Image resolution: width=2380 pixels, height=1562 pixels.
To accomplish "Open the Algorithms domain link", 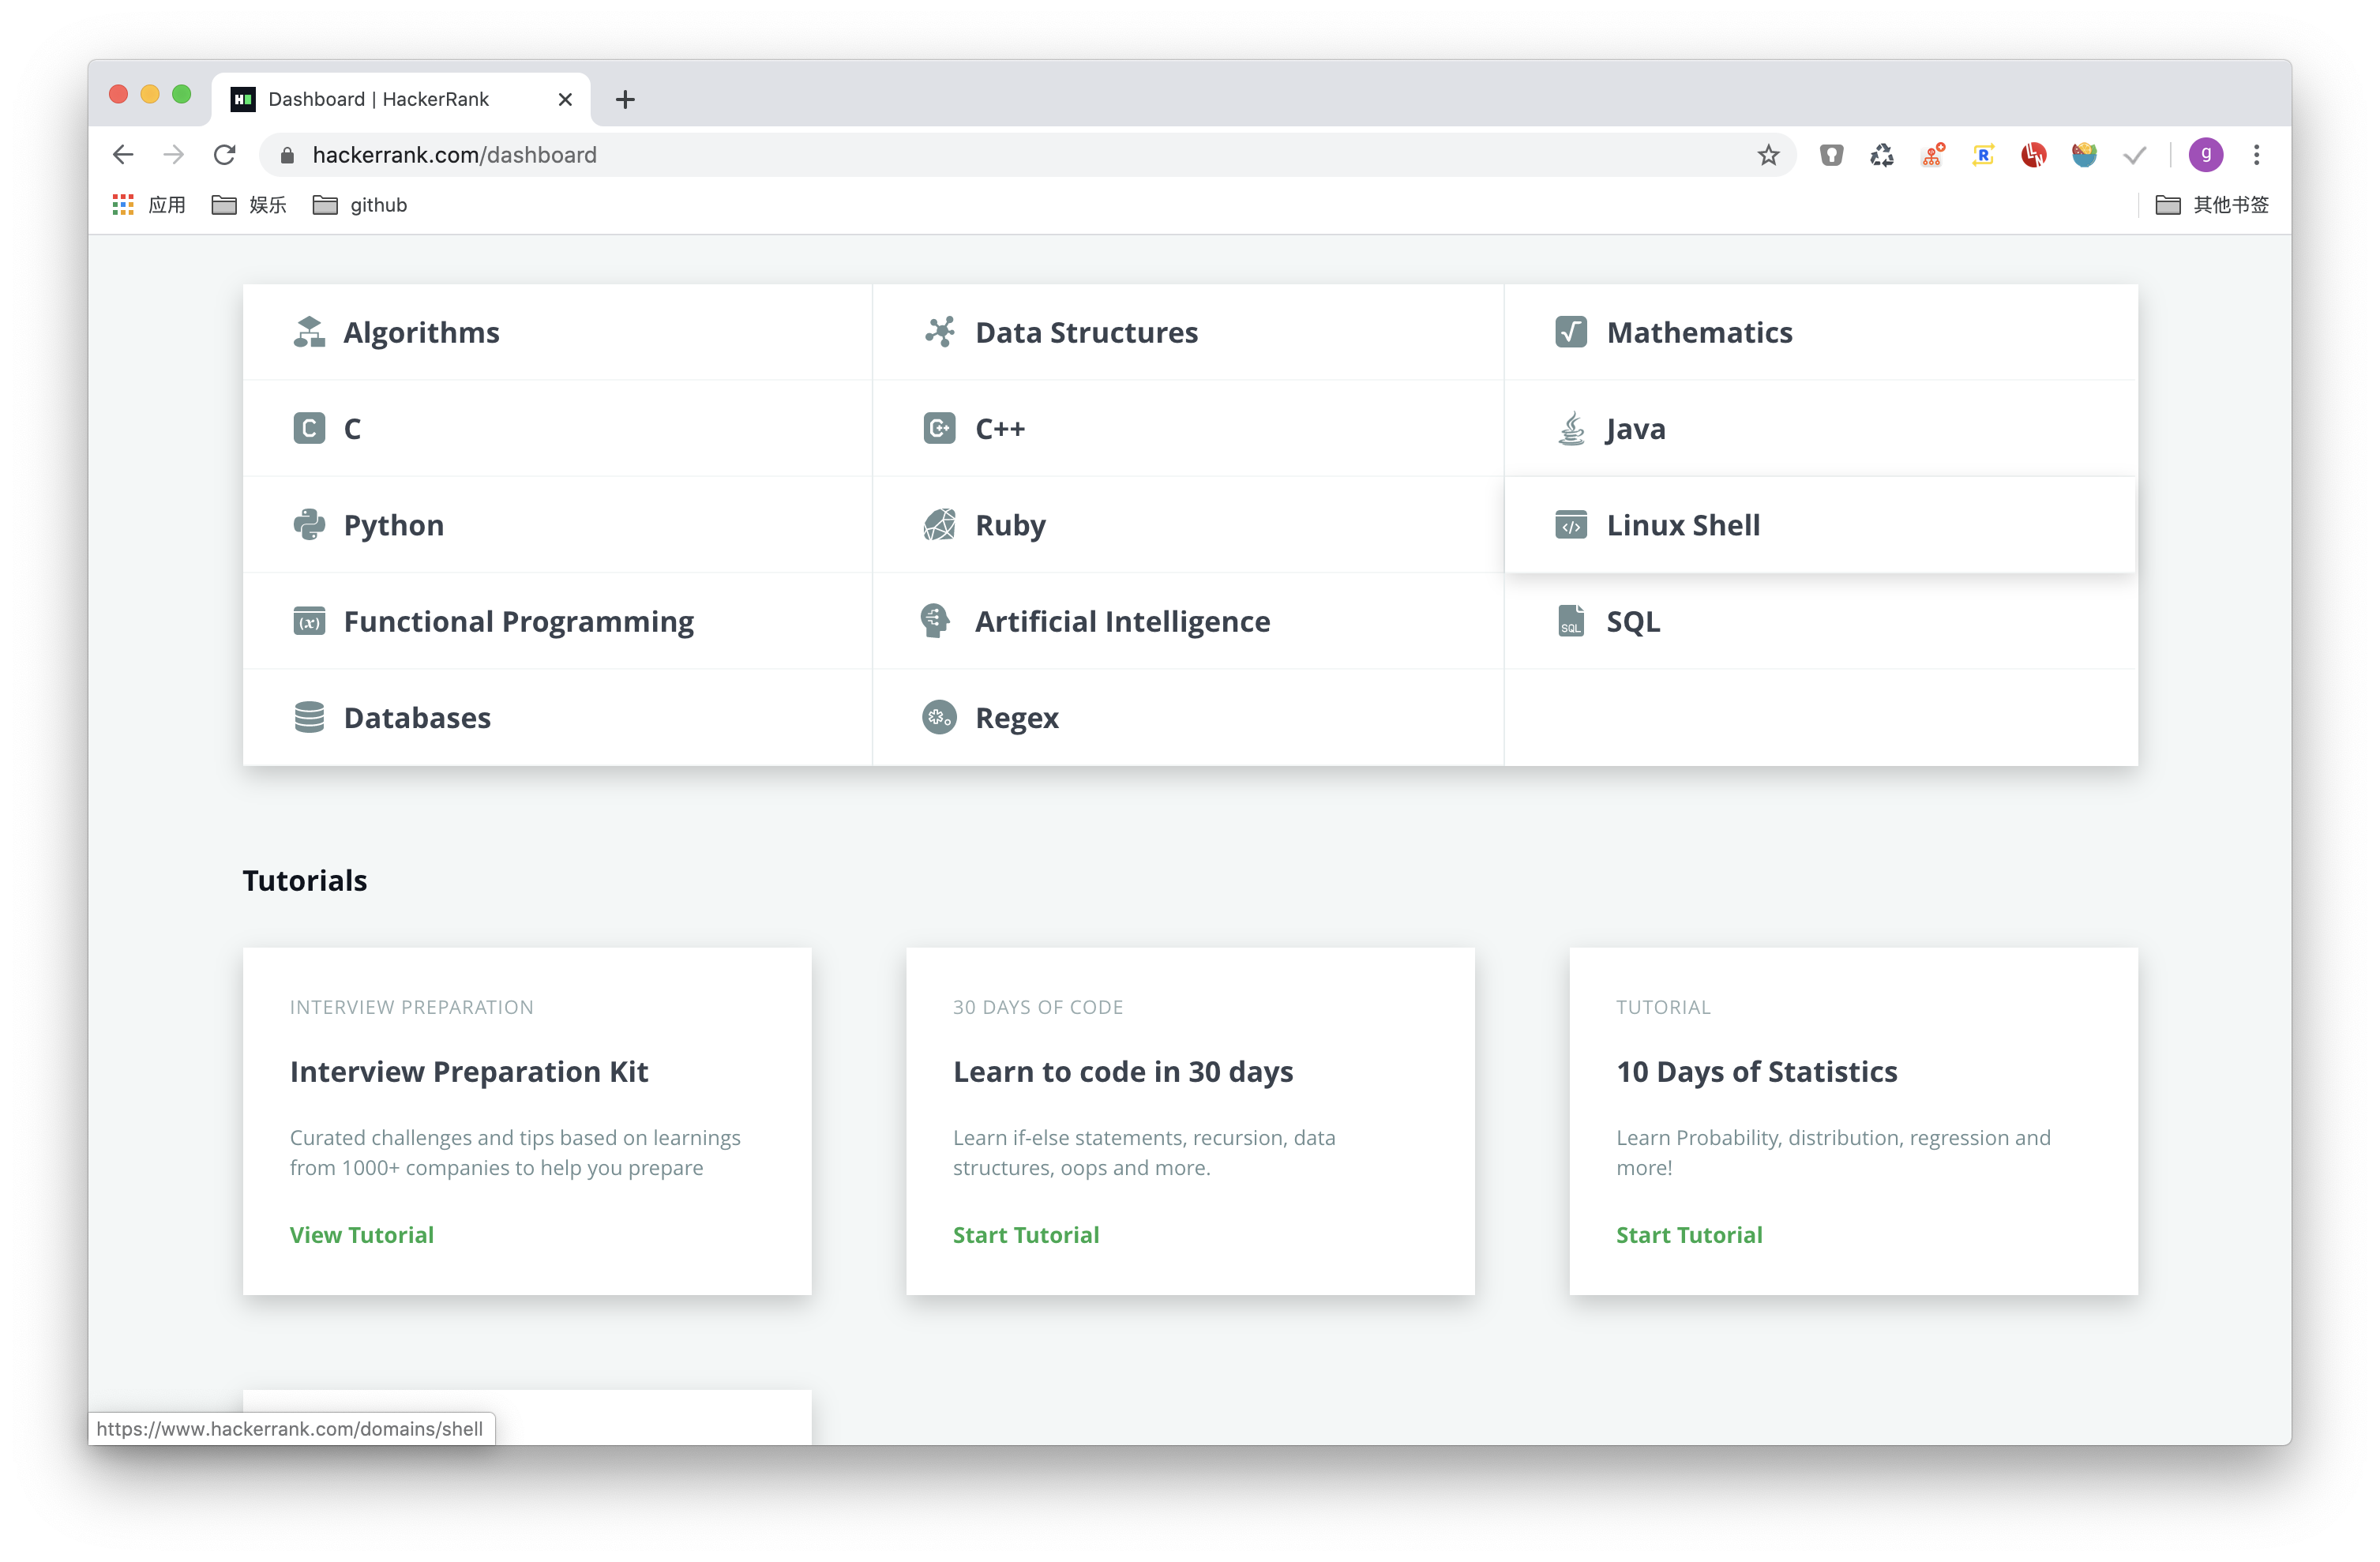I will tap(558, 332).
